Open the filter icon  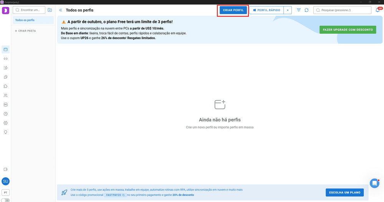[x=299, y=10]
